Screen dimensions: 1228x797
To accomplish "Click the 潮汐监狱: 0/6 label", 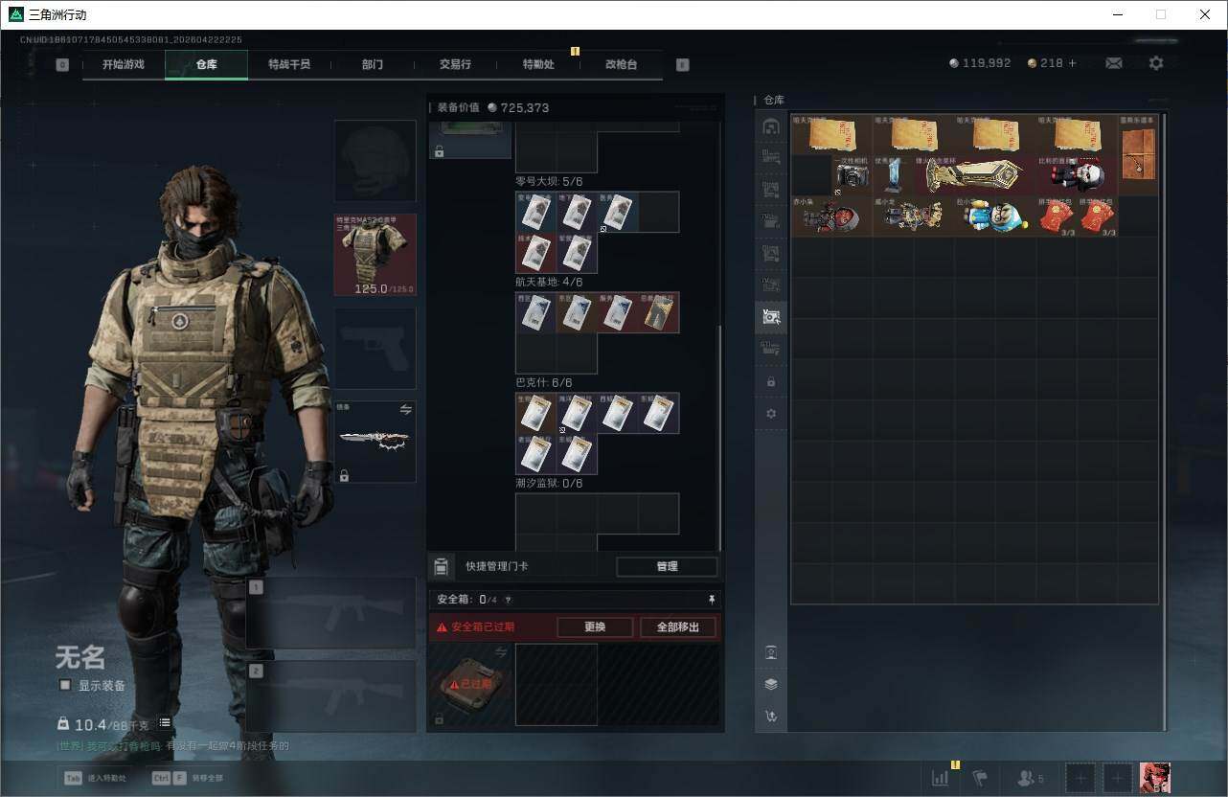I will (549, 483).
